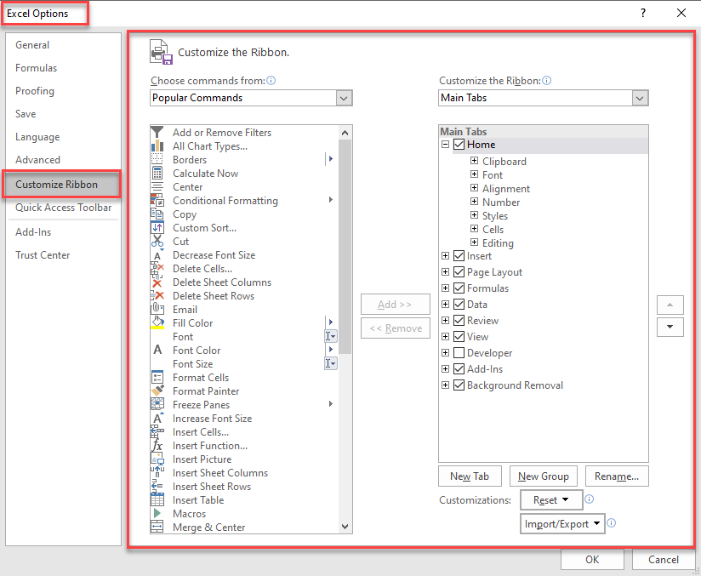This screenshot has width=701, height=576.
Task: Open the Reset customizations dropdown
Action: pos(551,500)
